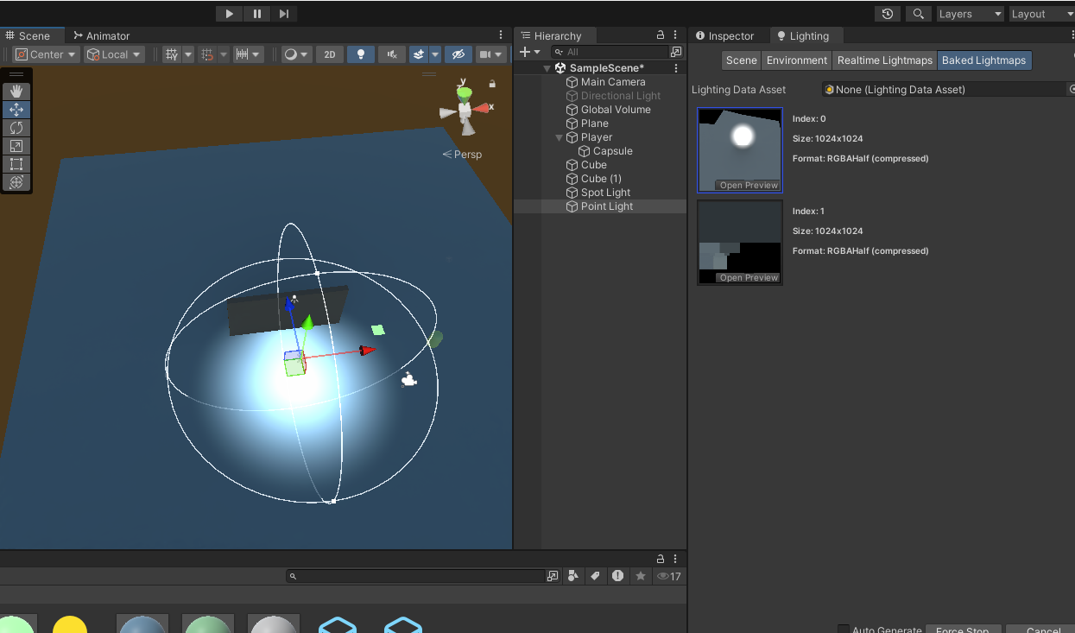
Task: Click the Project search by label tag icon
Action: 595,576
